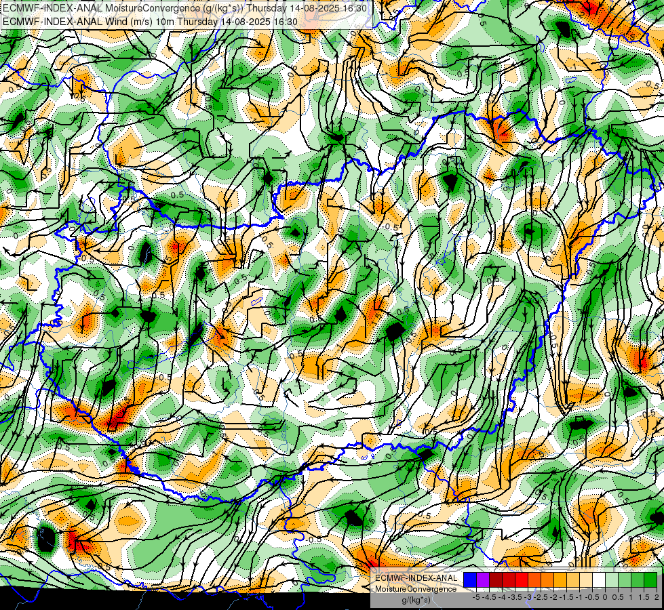Click the MoistureConvergence title line at top
The width and height of the screenshot is (664, 610).
point(184,8)
